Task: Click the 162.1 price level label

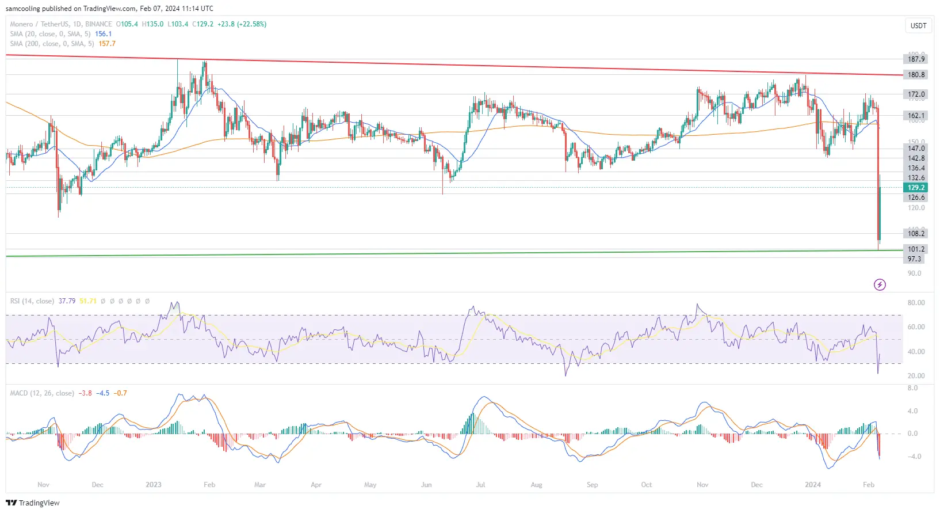Action: coord(916,116)
